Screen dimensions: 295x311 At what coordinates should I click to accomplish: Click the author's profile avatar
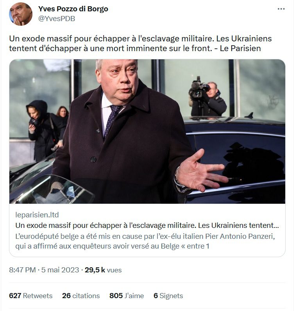point(20,14)
